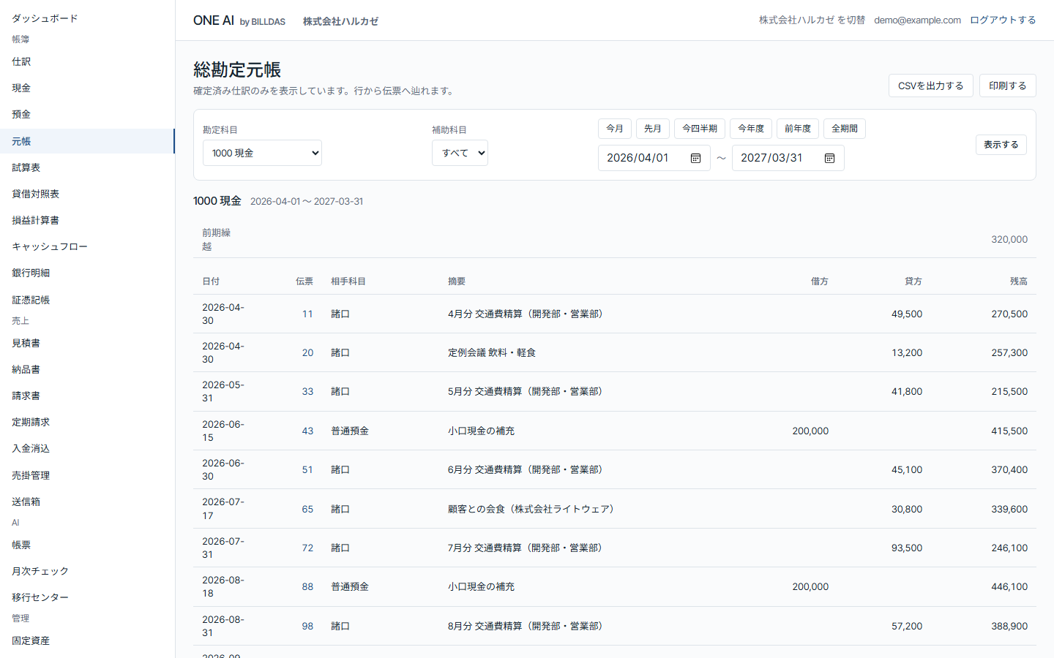1054x658 pixels.
Task: Export the ledger with CSVを出力する
Action: pyautogui.click(x=931, y=86)
